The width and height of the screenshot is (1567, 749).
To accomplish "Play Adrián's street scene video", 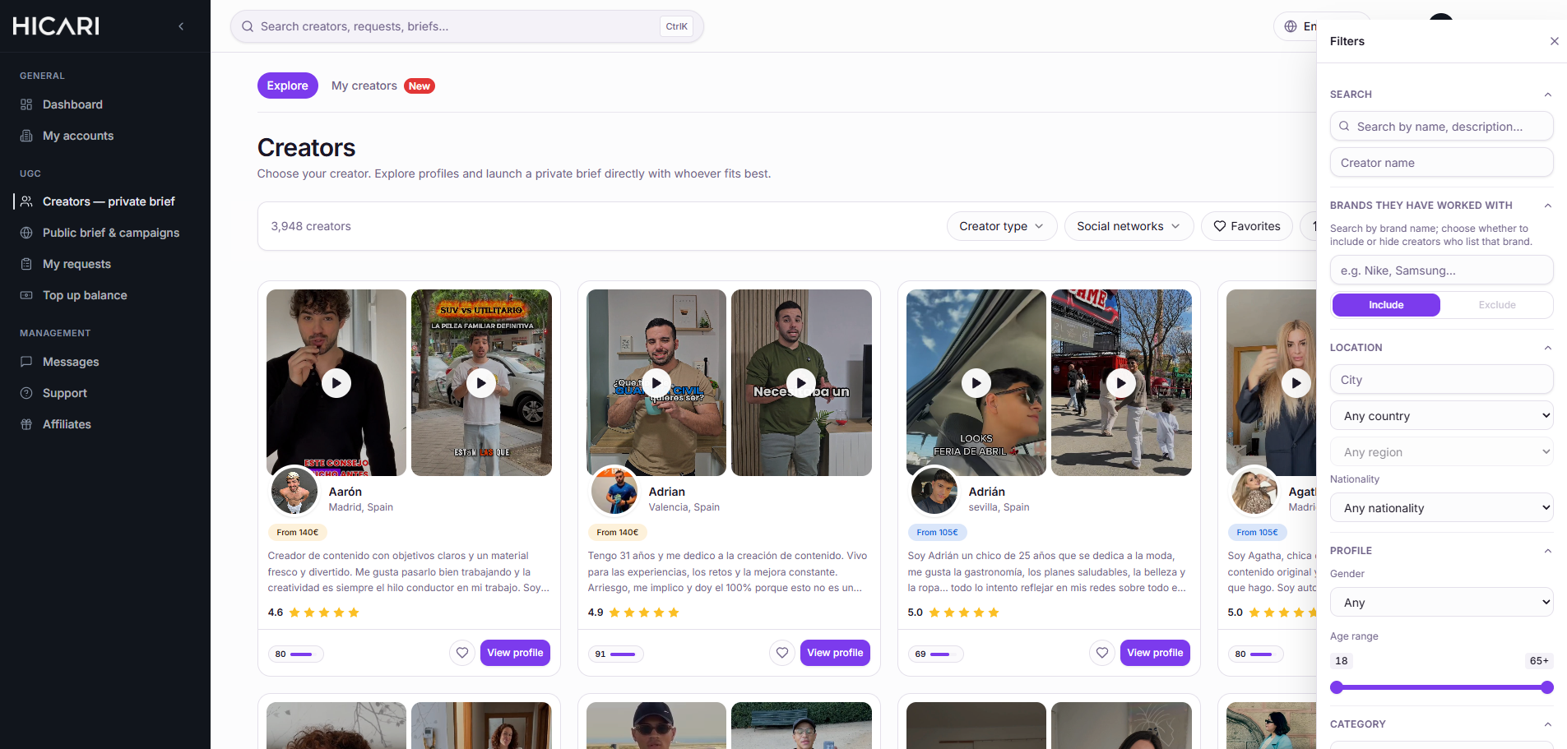I will tap(1121, 383).
